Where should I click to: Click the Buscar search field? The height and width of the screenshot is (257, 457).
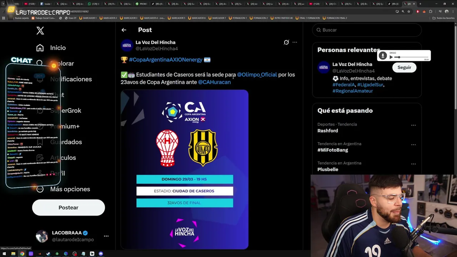(x=367, y=30)
